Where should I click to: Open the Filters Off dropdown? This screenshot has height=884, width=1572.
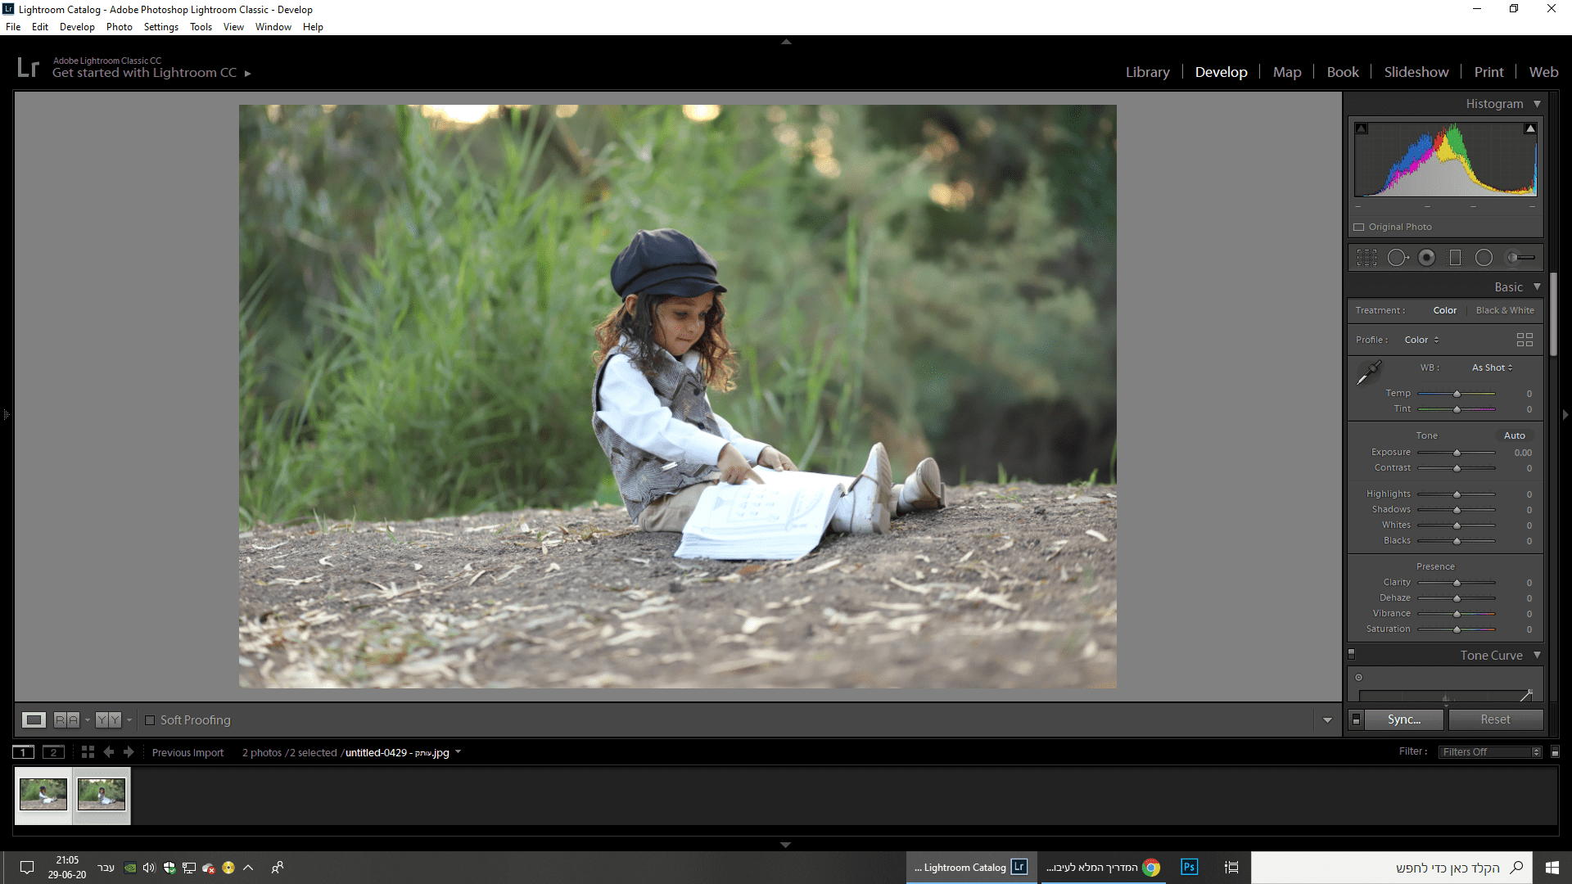[x=1490, y=752]
